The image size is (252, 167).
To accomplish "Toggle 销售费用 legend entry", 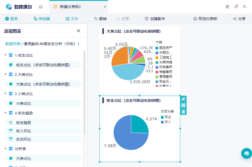I will 164,72.
